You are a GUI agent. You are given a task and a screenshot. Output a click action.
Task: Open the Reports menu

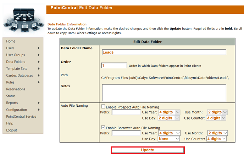[12, 103]
